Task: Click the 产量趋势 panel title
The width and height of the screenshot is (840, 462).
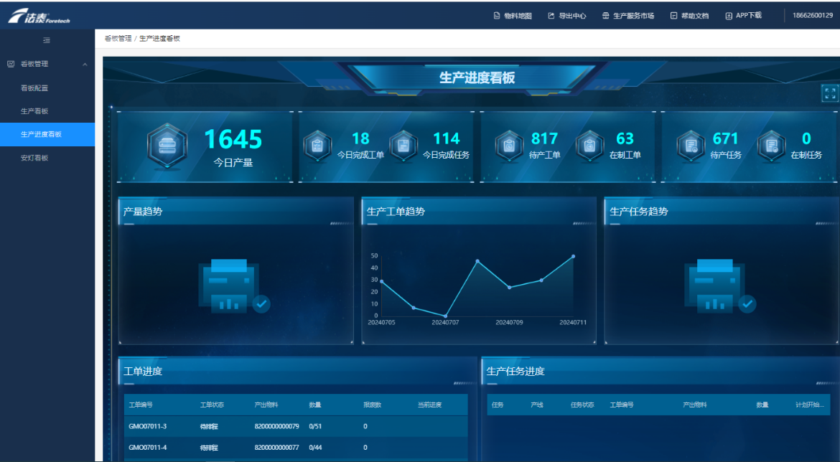Action: click(143, 212)
